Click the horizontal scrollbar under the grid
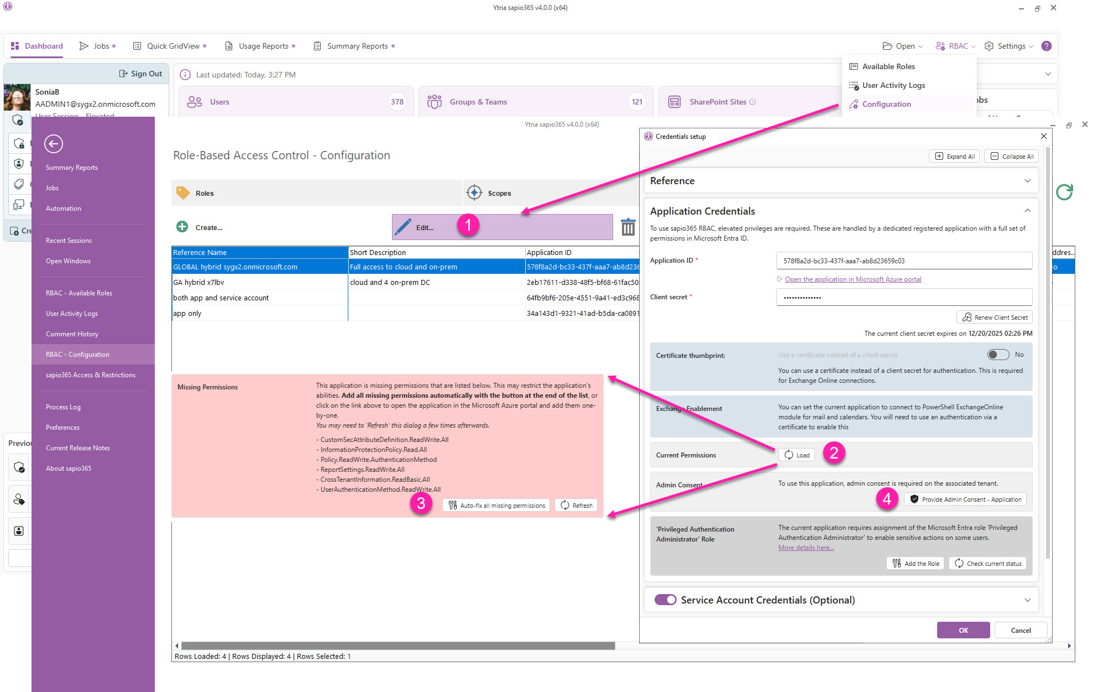The height and width of the screenshot is (692, 1093). [398, 646]
